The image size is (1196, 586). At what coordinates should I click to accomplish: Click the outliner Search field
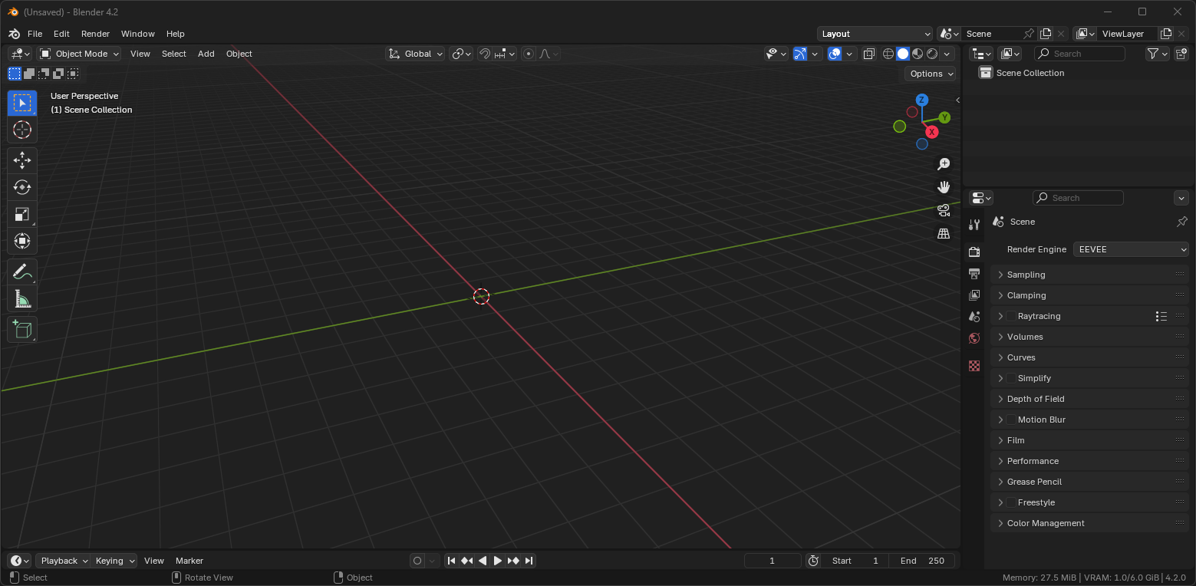coord(1079,54)
